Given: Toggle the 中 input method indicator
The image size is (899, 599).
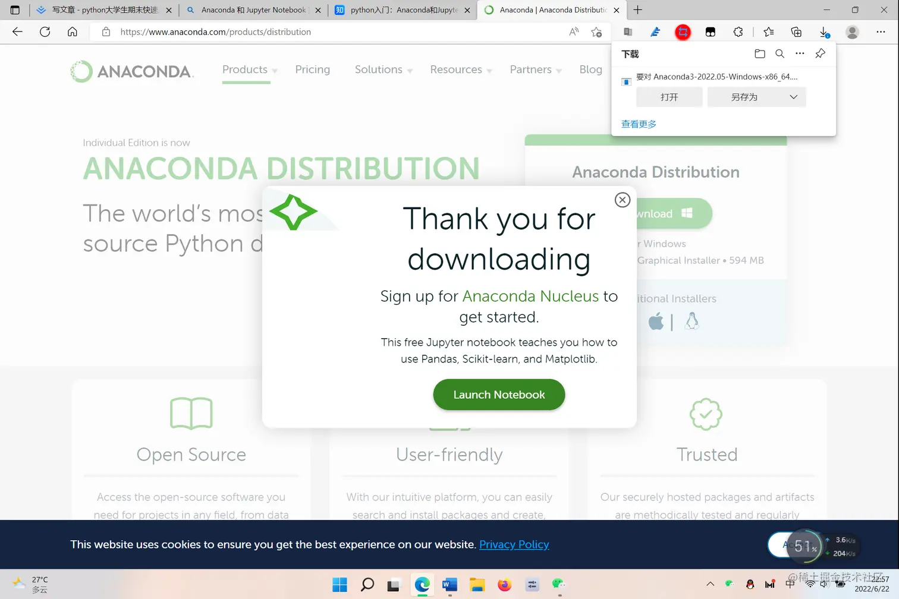Looking at the screenshot, I should [790, 584].
